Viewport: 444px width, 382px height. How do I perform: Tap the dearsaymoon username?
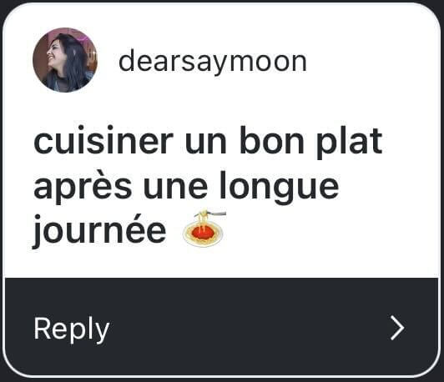[213, 62]
